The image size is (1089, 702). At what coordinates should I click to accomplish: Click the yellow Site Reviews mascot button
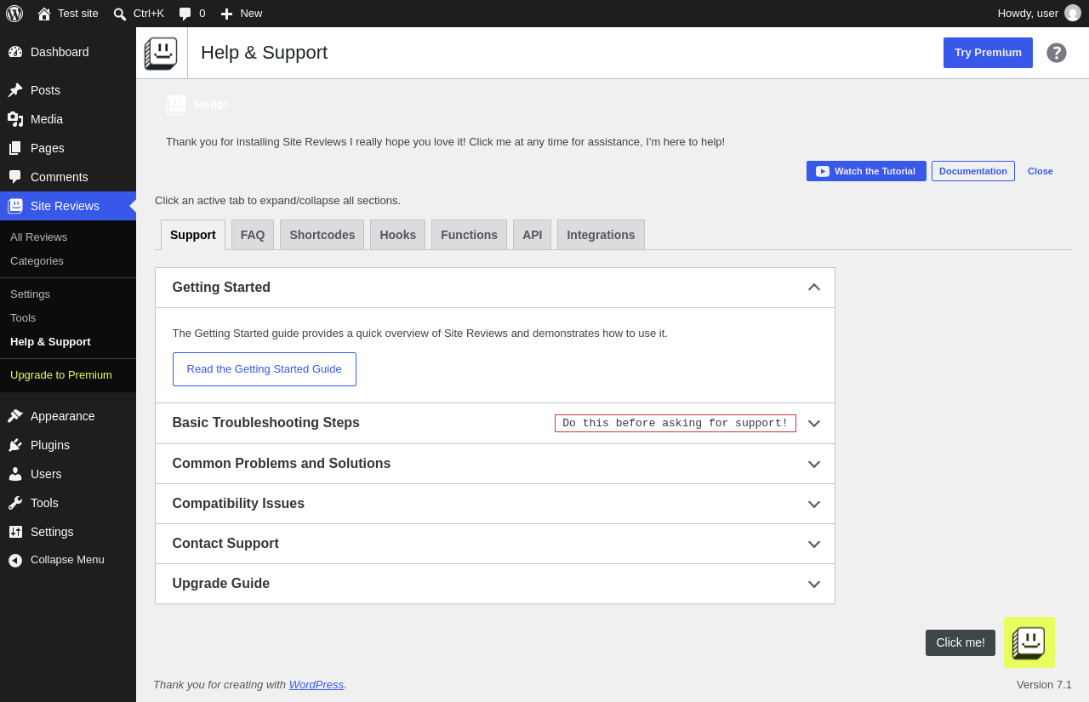pyautogui.click(x=1029, y=642)
